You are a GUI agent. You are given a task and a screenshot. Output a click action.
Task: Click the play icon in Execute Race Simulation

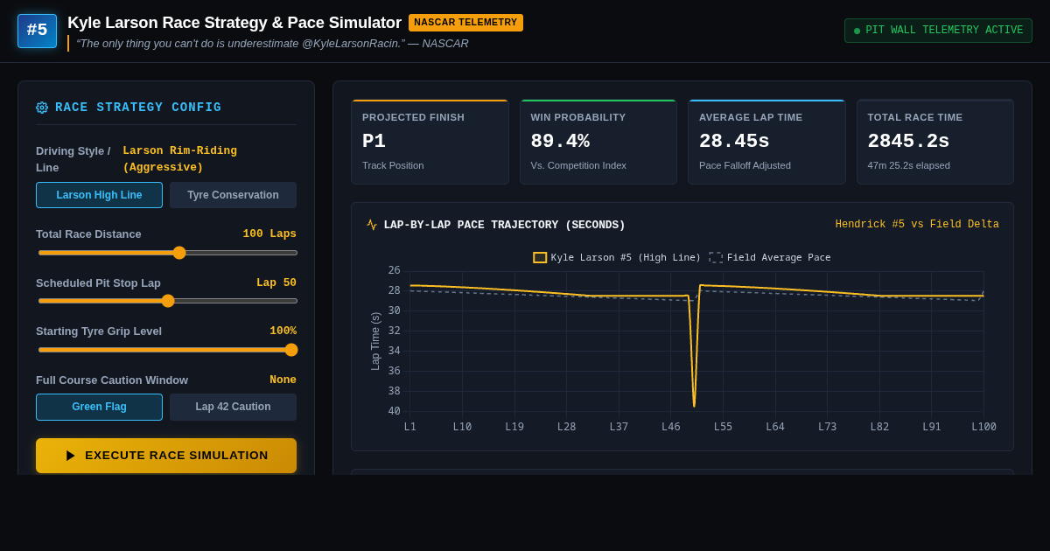pyautogui.click(x=71, y=456)
